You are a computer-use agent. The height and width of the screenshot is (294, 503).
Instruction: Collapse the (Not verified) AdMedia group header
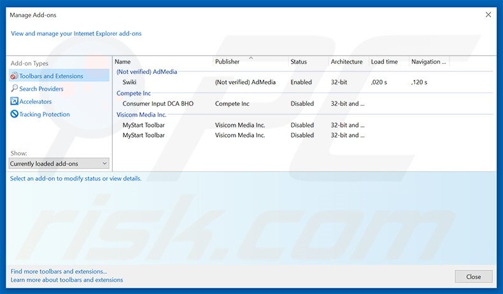pos(146,71)
